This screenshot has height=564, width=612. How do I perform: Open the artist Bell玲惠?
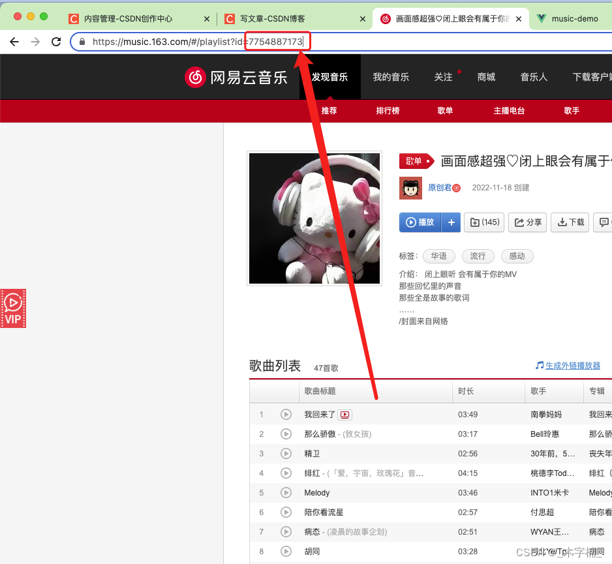click(x=545, y=434)
